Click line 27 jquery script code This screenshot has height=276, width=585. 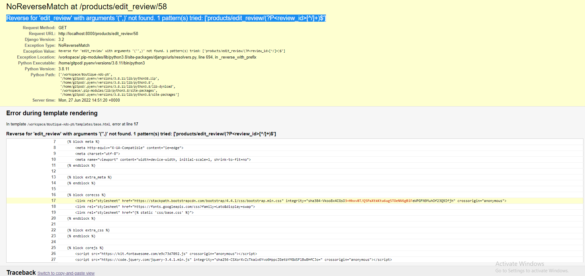pos(233,260)
